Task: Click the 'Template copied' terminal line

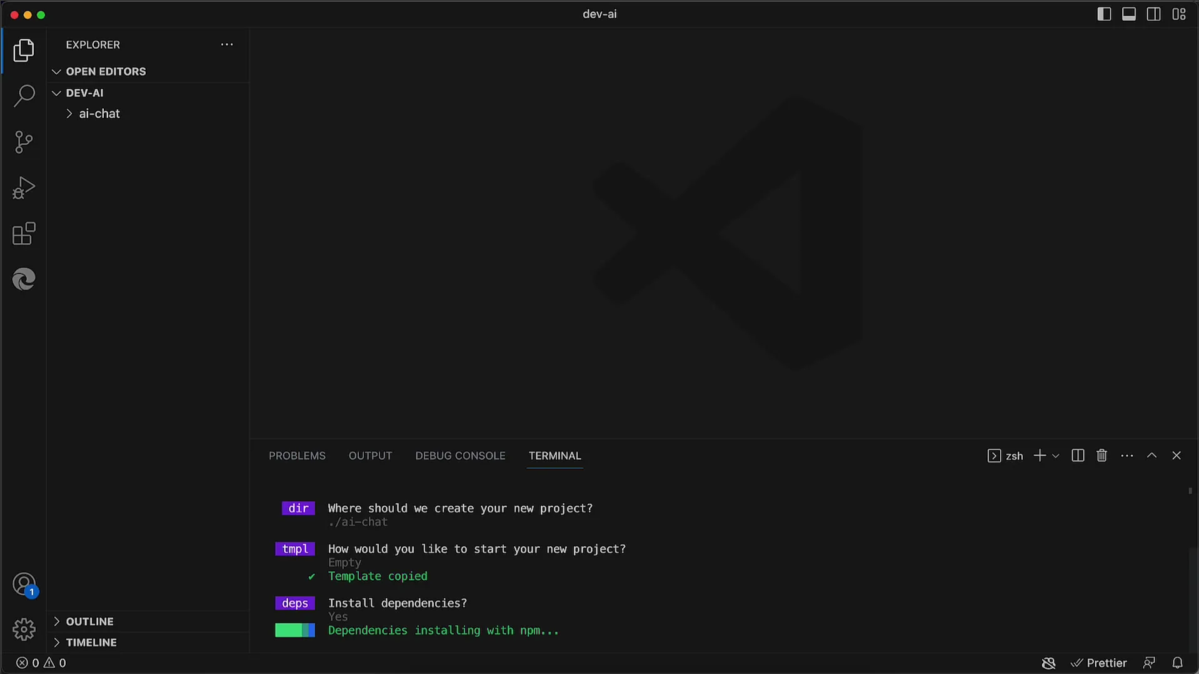Action: tap(378, 576)
